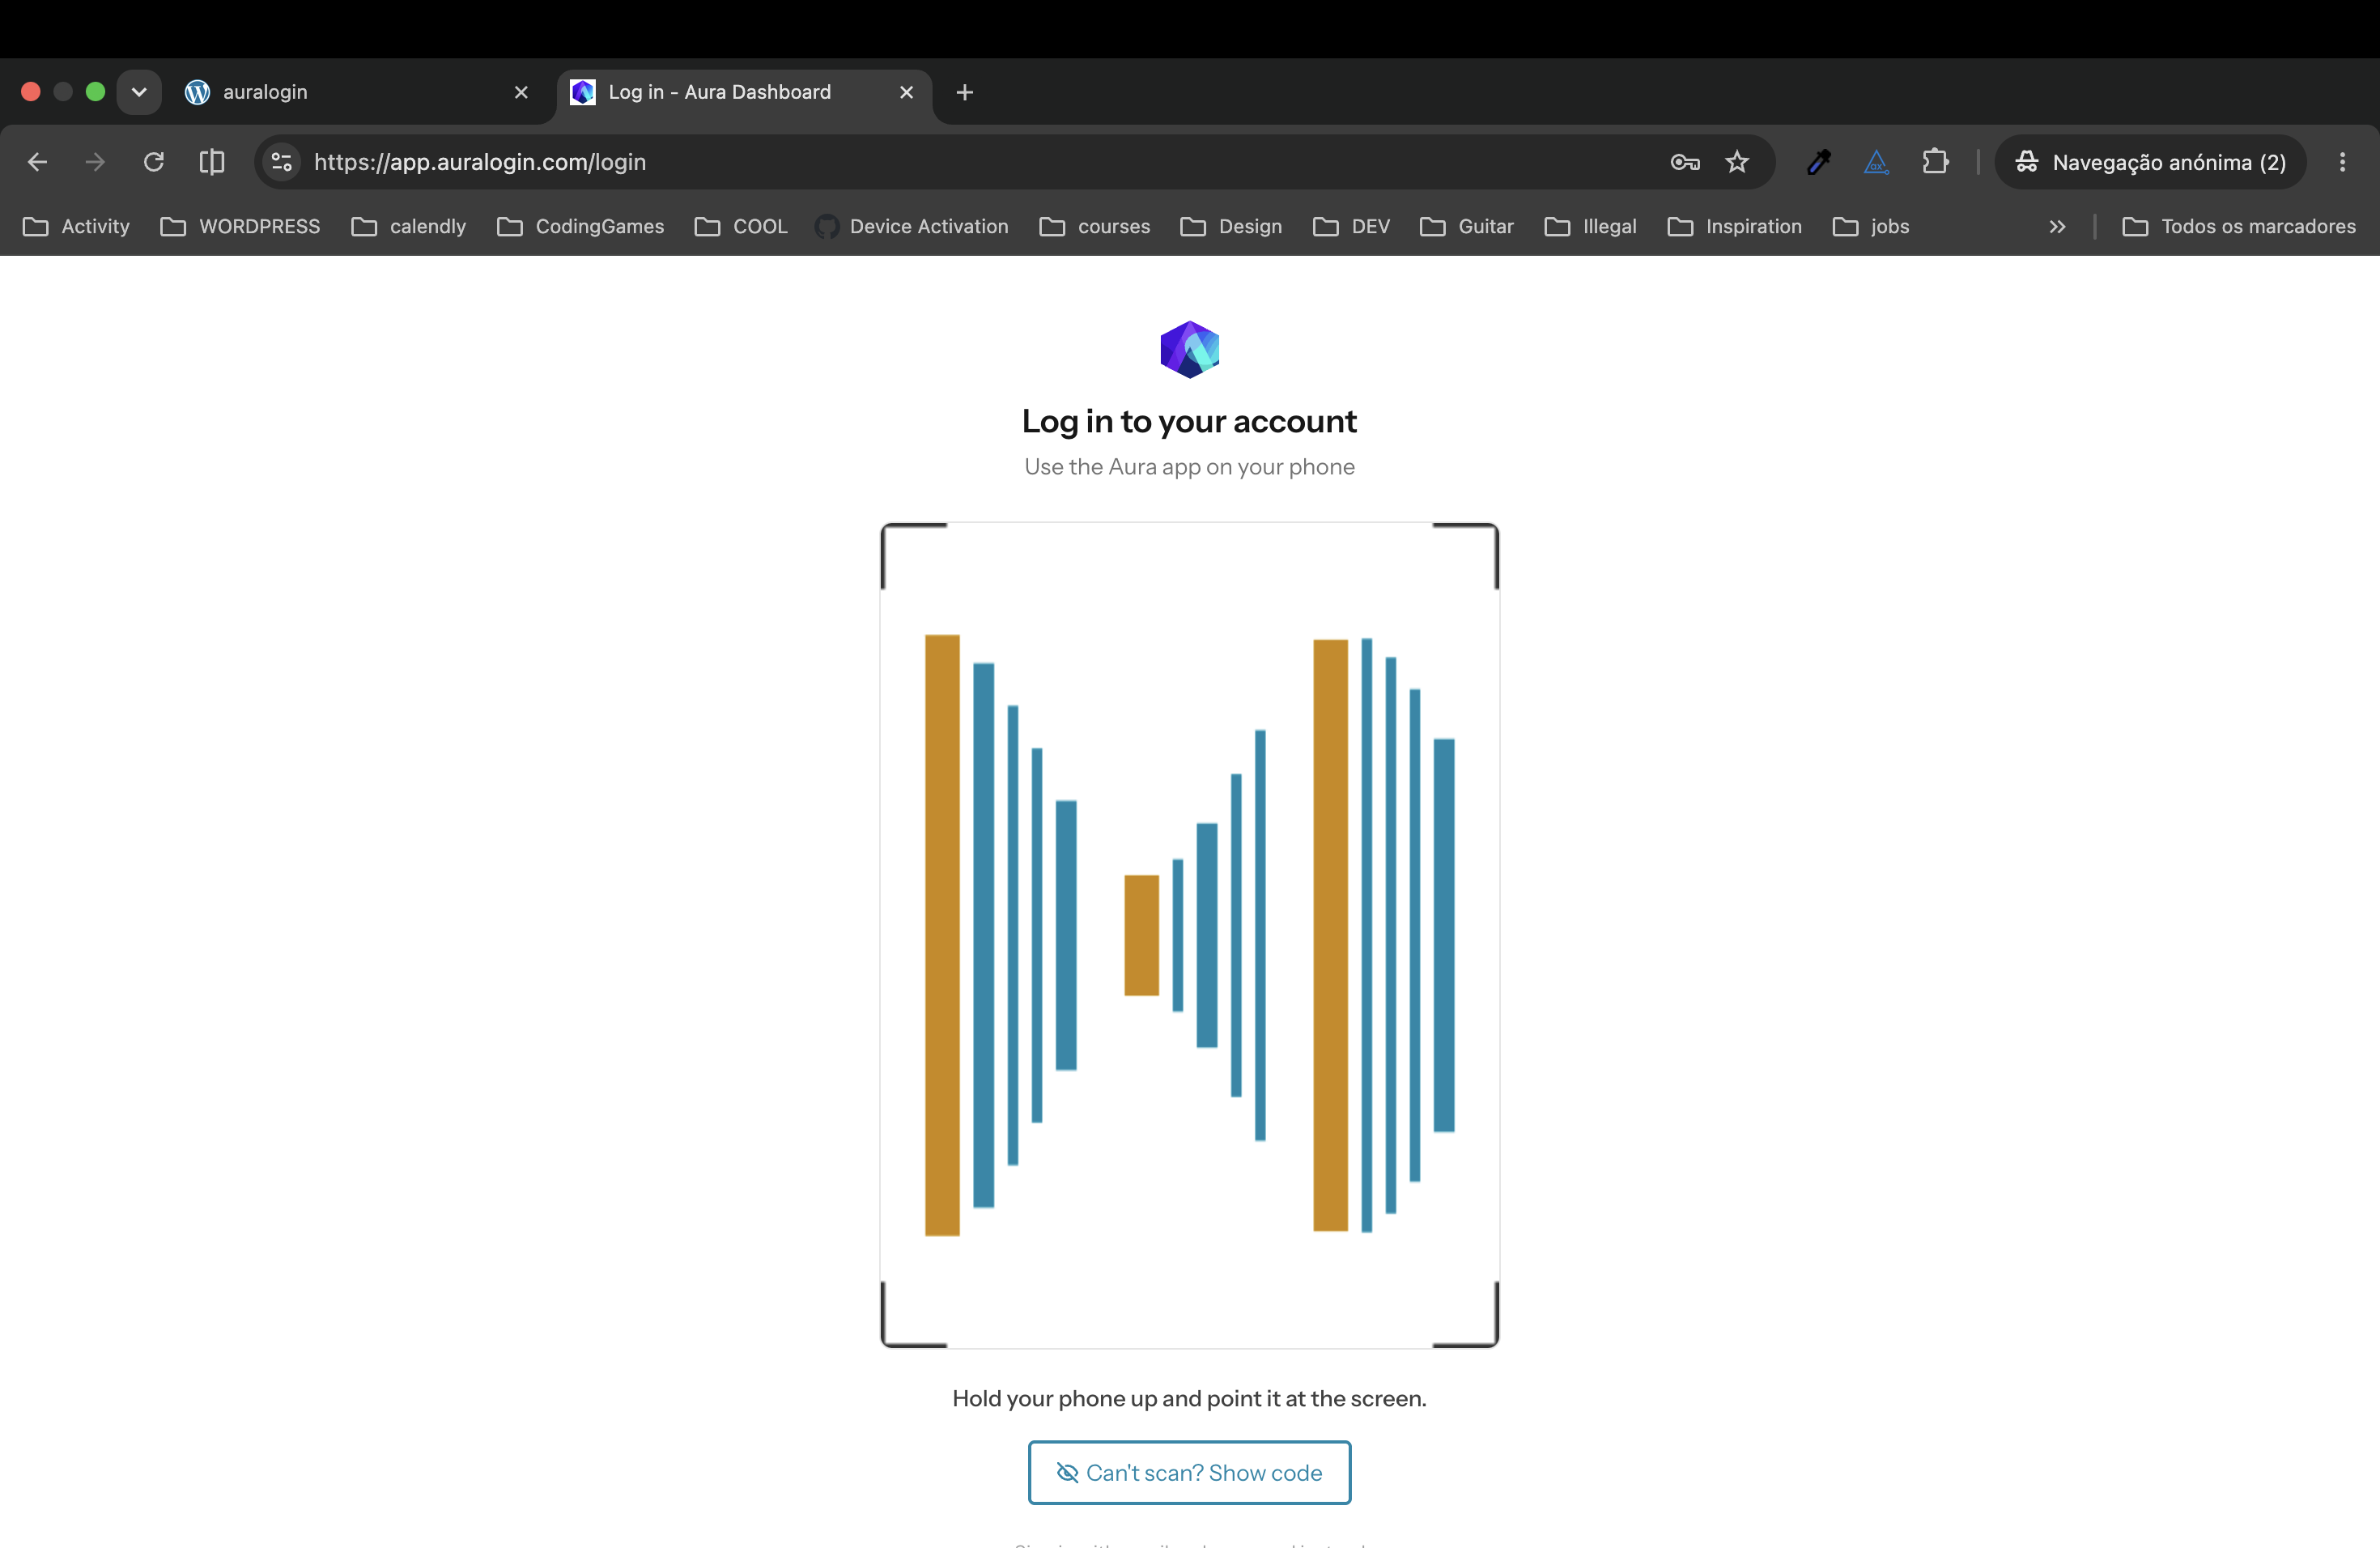Open the Guitar bookmarks folder
Screen dimensions: 2380x1548
pos(1467,227)
